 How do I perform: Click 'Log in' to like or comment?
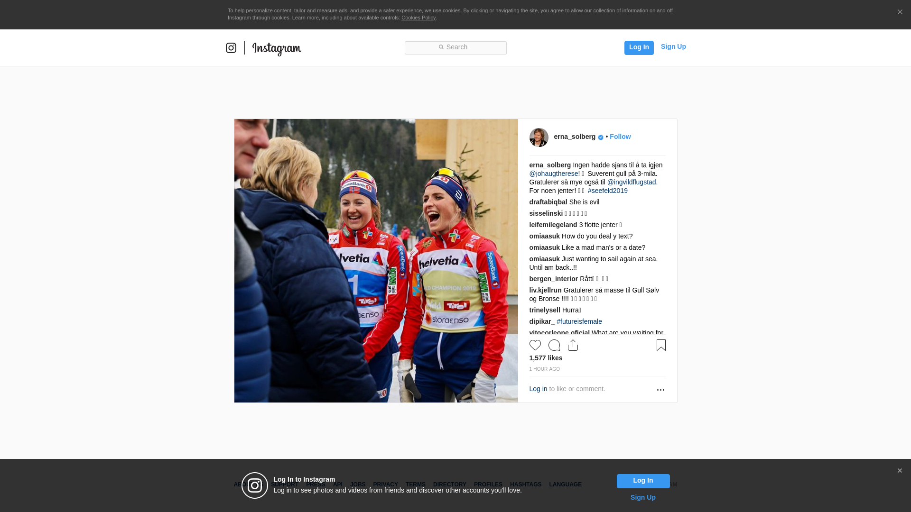click(538, 389)
